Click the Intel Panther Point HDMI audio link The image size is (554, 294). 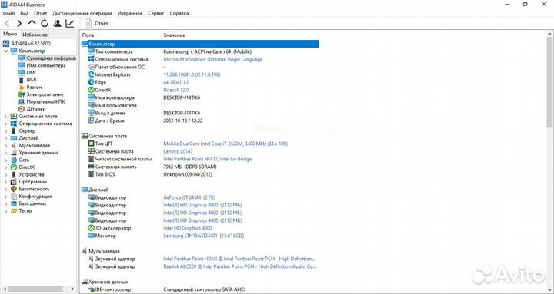pyautogui.click(x=239, y=259)
